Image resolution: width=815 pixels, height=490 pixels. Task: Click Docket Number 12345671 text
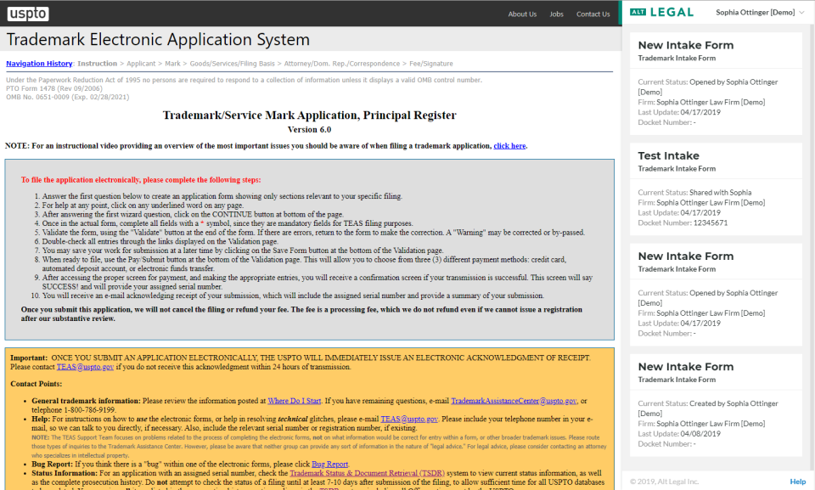[683, 222]
